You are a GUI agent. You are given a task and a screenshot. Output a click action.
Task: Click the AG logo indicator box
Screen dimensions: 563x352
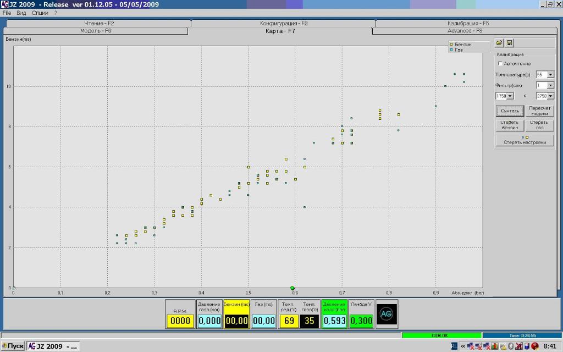click(387, 314)
